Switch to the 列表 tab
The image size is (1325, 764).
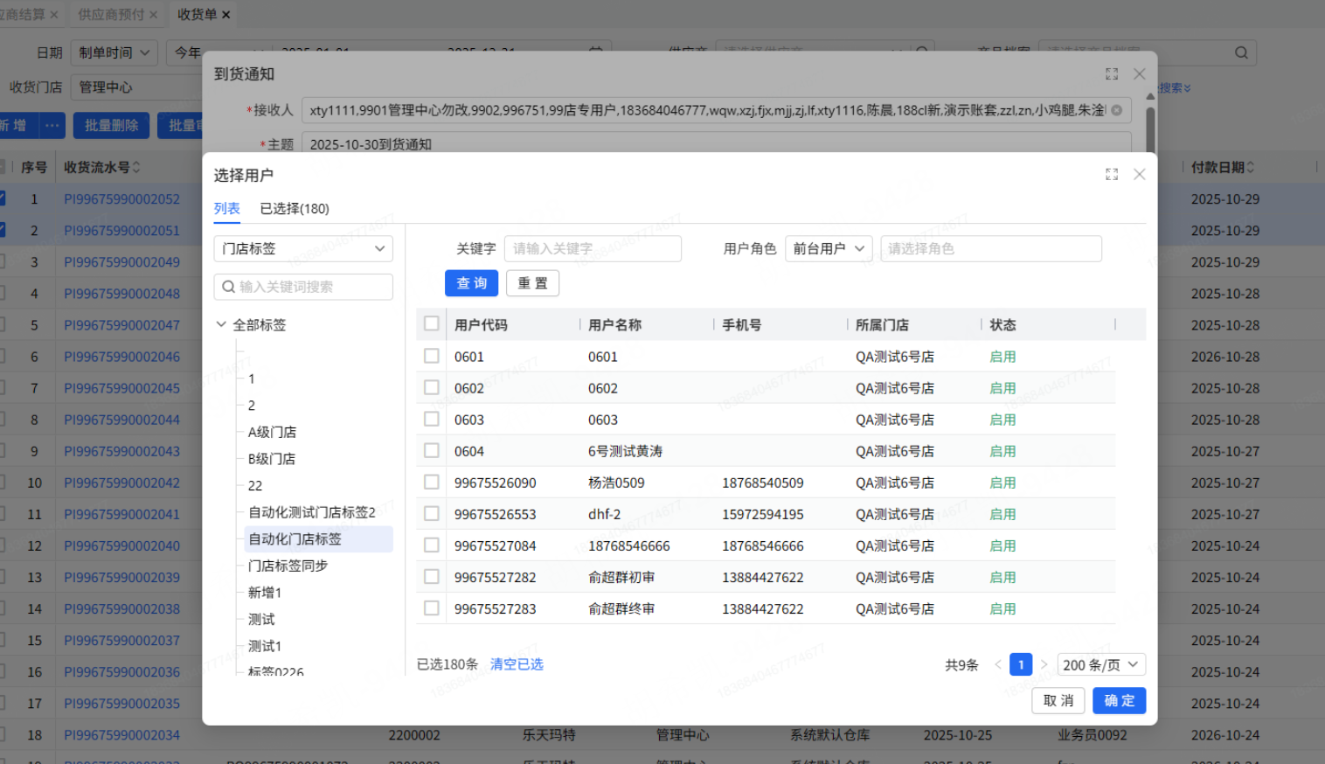(x=226, y=209)
